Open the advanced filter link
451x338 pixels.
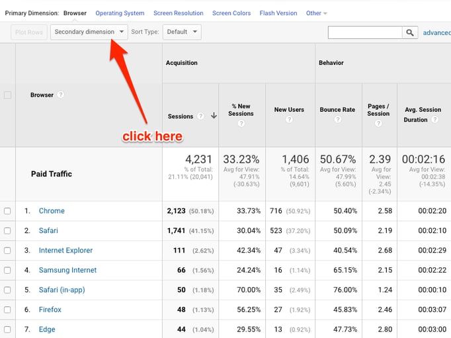(x=436, y=33)
